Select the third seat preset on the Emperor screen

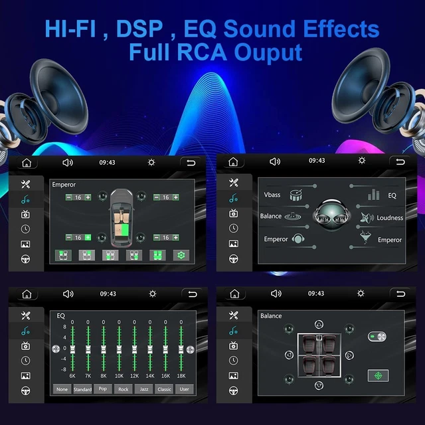[110, 255]
